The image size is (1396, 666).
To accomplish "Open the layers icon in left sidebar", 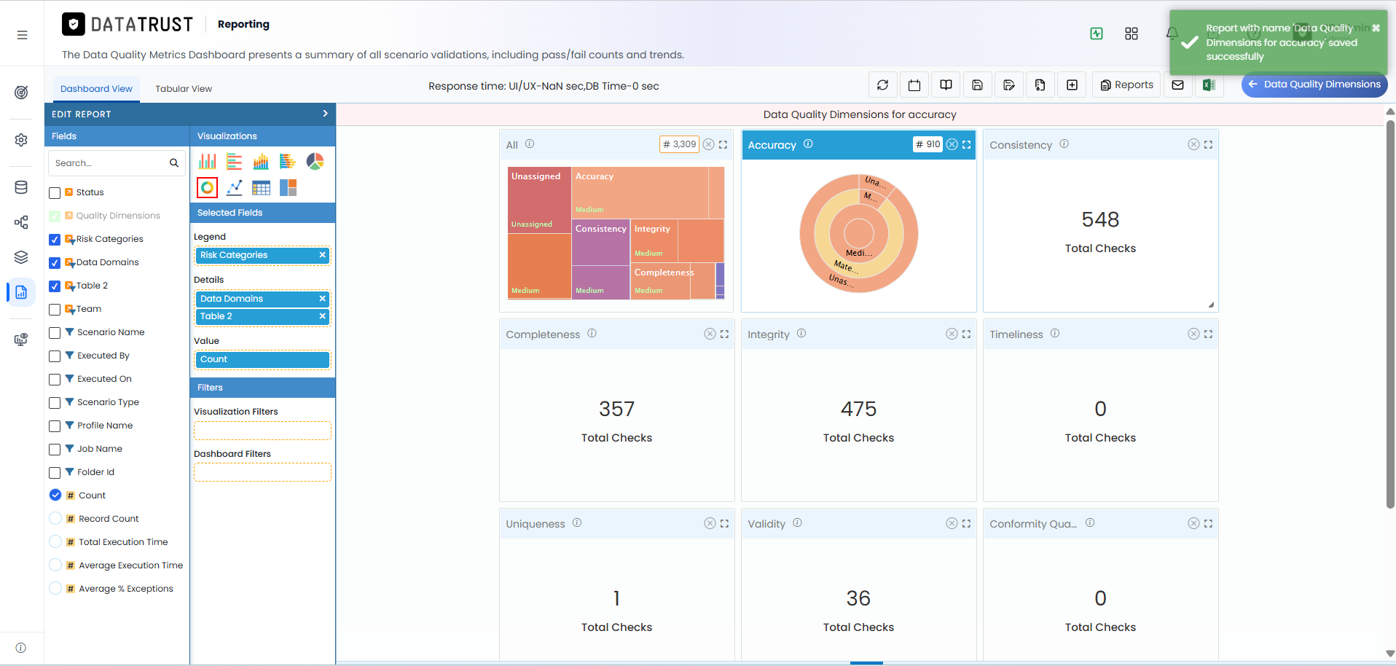I will point(21,257).
